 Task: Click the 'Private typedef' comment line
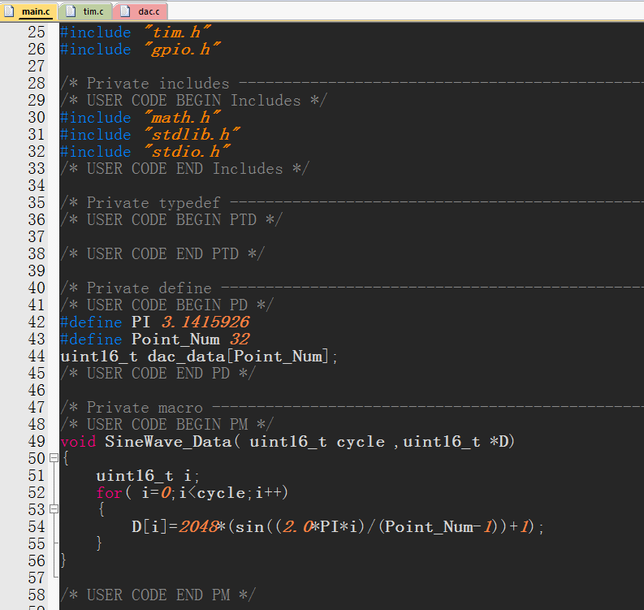[x=352, y=202]
